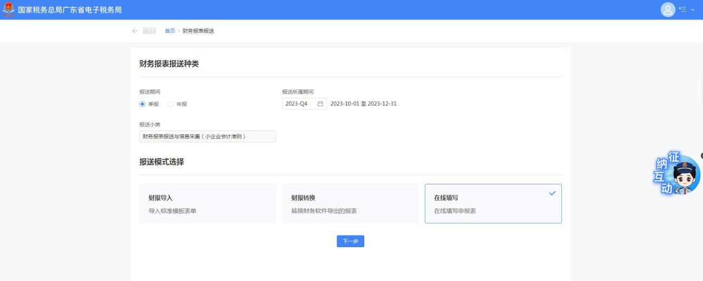Click the 返回 text link

(149, 31)
